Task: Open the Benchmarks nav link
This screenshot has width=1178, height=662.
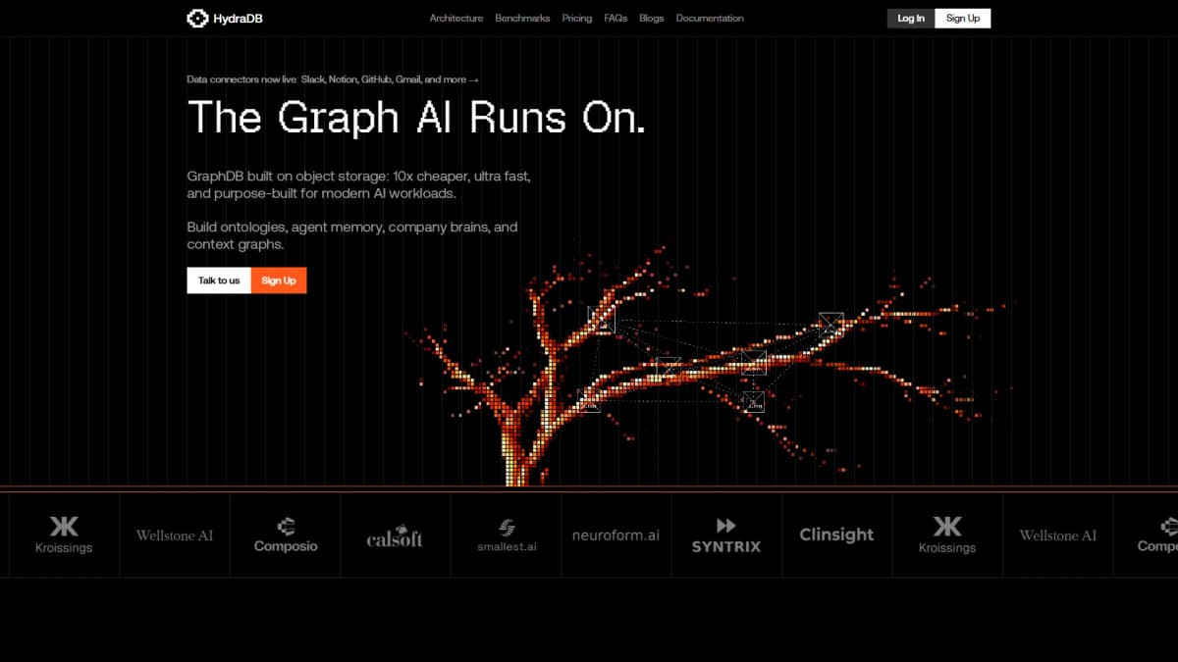Action: pos(522,18)
